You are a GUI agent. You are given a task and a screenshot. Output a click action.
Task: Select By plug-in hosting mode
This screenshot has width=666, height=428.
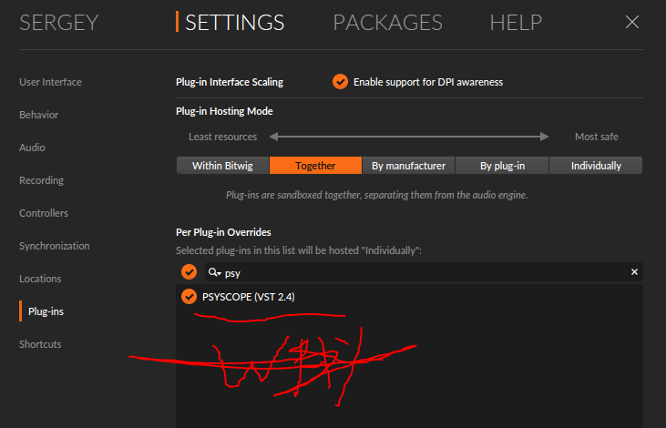[x=502, y=166]
